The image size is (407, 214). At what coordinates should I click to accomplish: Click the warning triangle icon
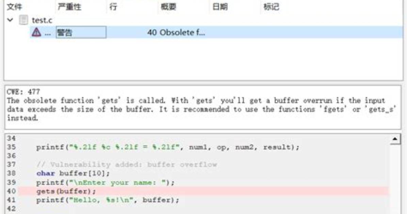click(x=36, y=32)
